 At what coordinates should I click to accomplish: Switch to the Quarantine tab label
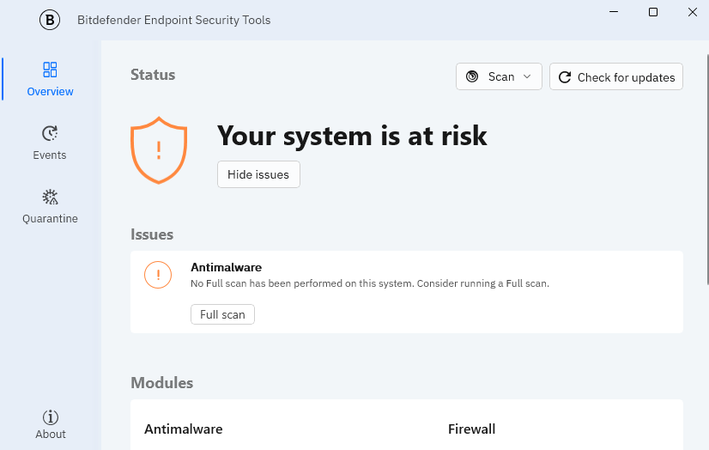click(x=50, y=219)
